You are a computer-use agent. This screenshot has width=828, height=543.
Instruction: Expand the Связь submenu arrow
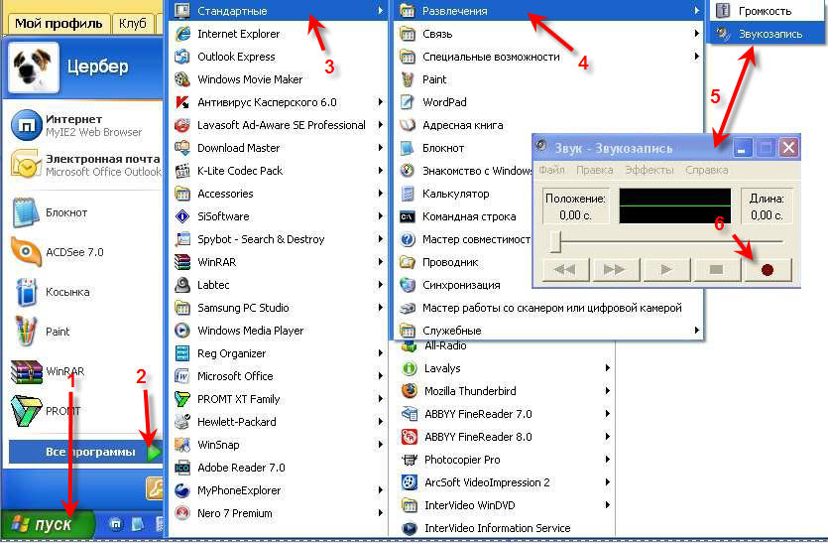pyautogui.click(x=697, y=34)
